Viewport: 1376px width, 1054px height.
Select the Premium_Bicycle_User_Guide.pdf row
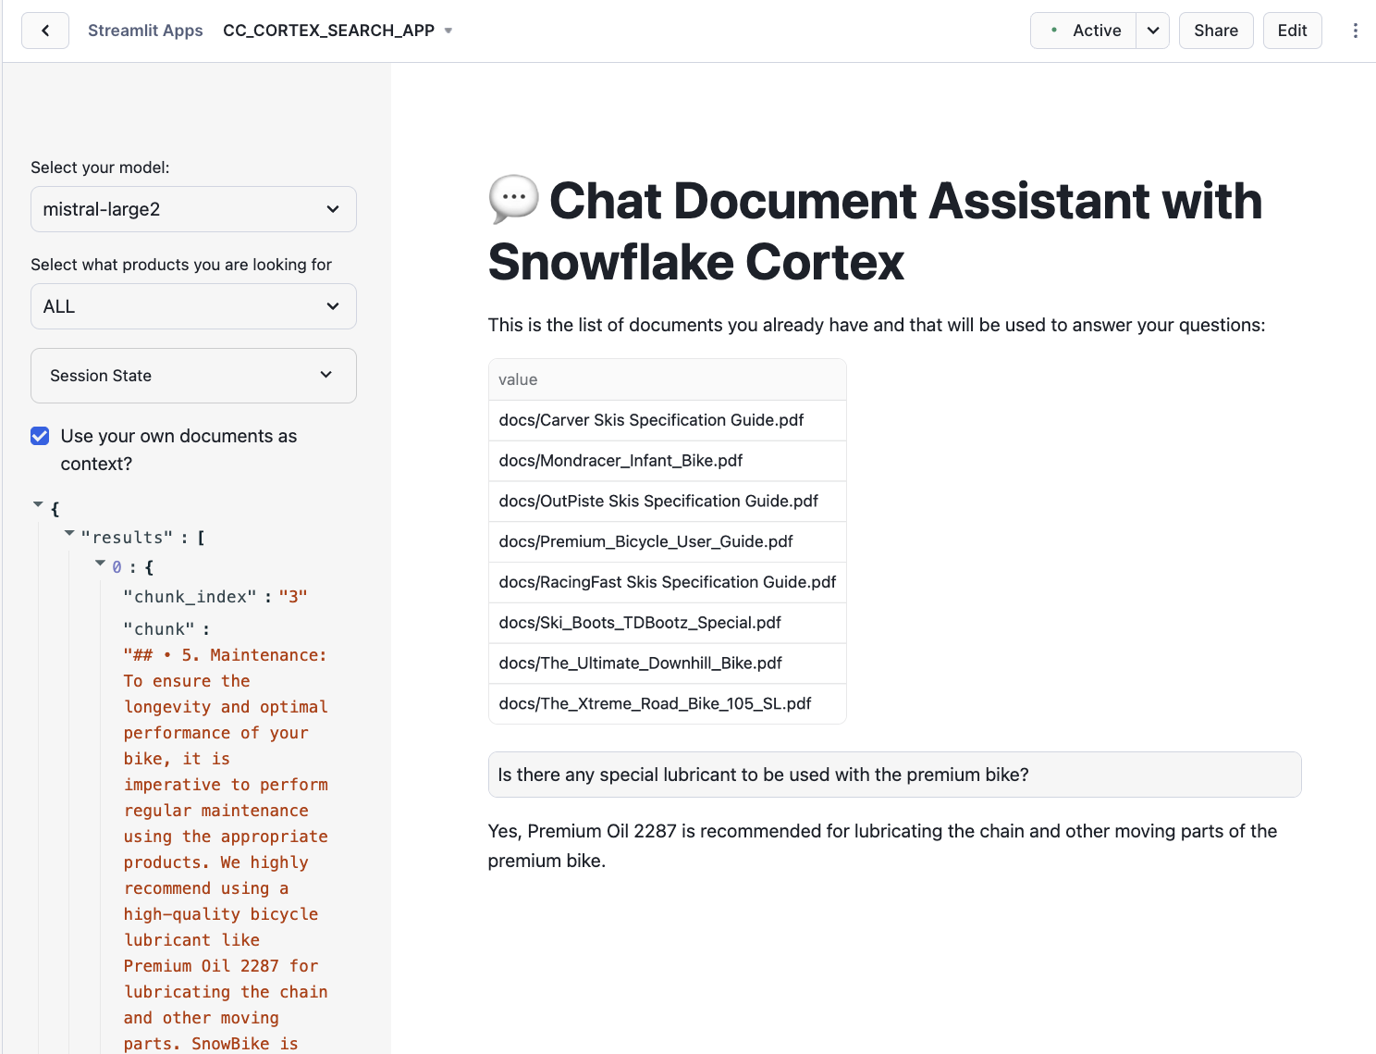coord(668,541)
